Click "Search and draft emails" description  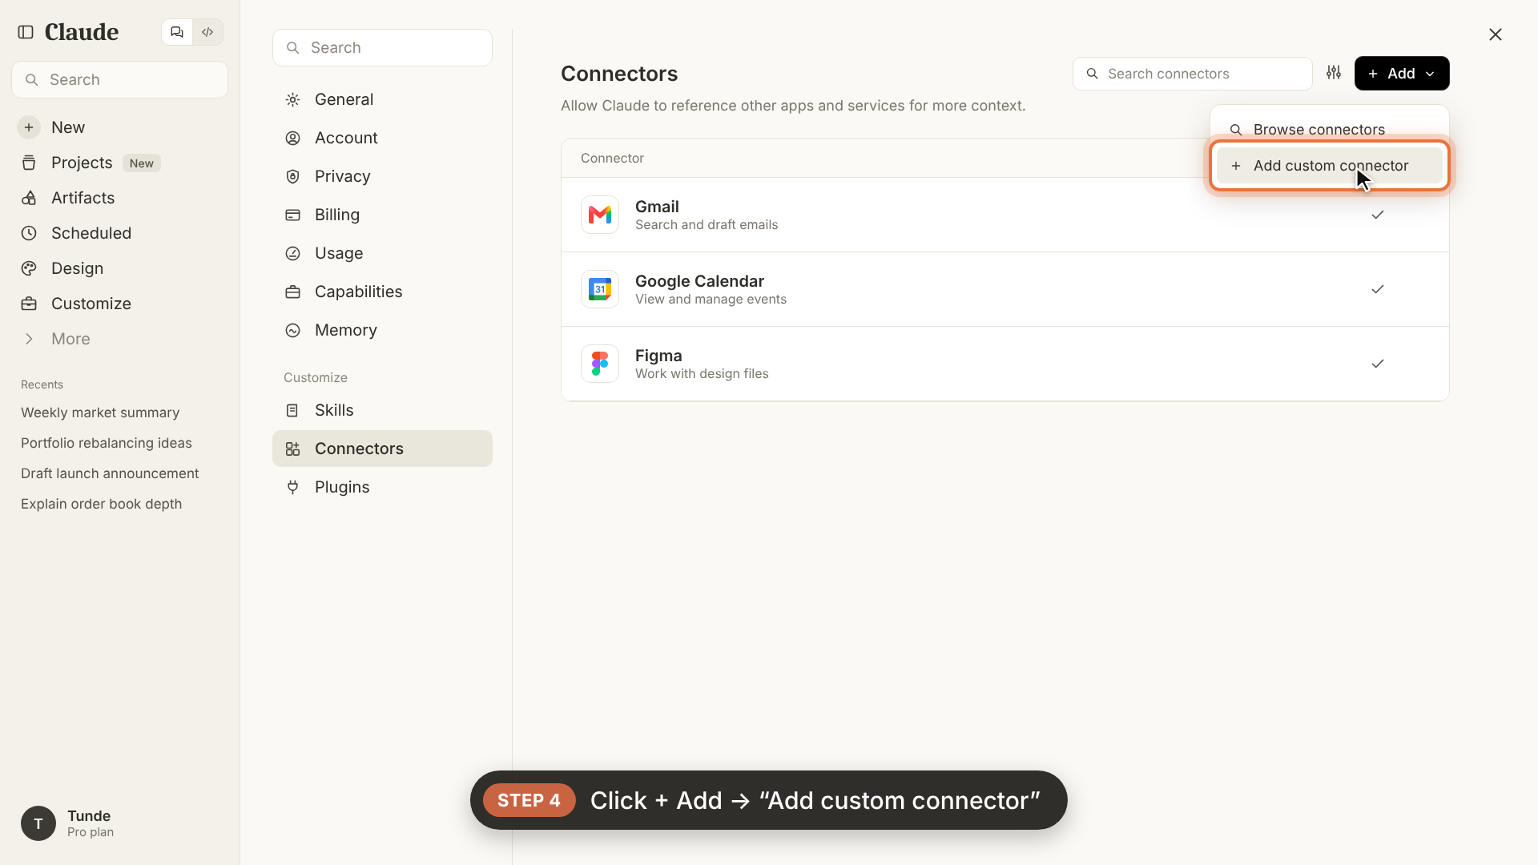click(707, 225)
